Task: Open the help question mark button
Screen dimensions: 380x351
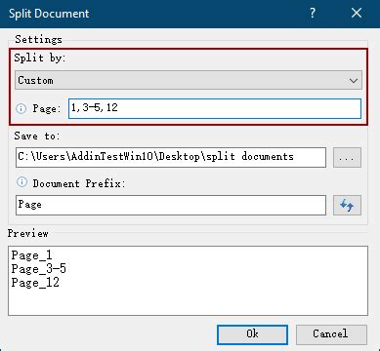Action: [313, 14]
